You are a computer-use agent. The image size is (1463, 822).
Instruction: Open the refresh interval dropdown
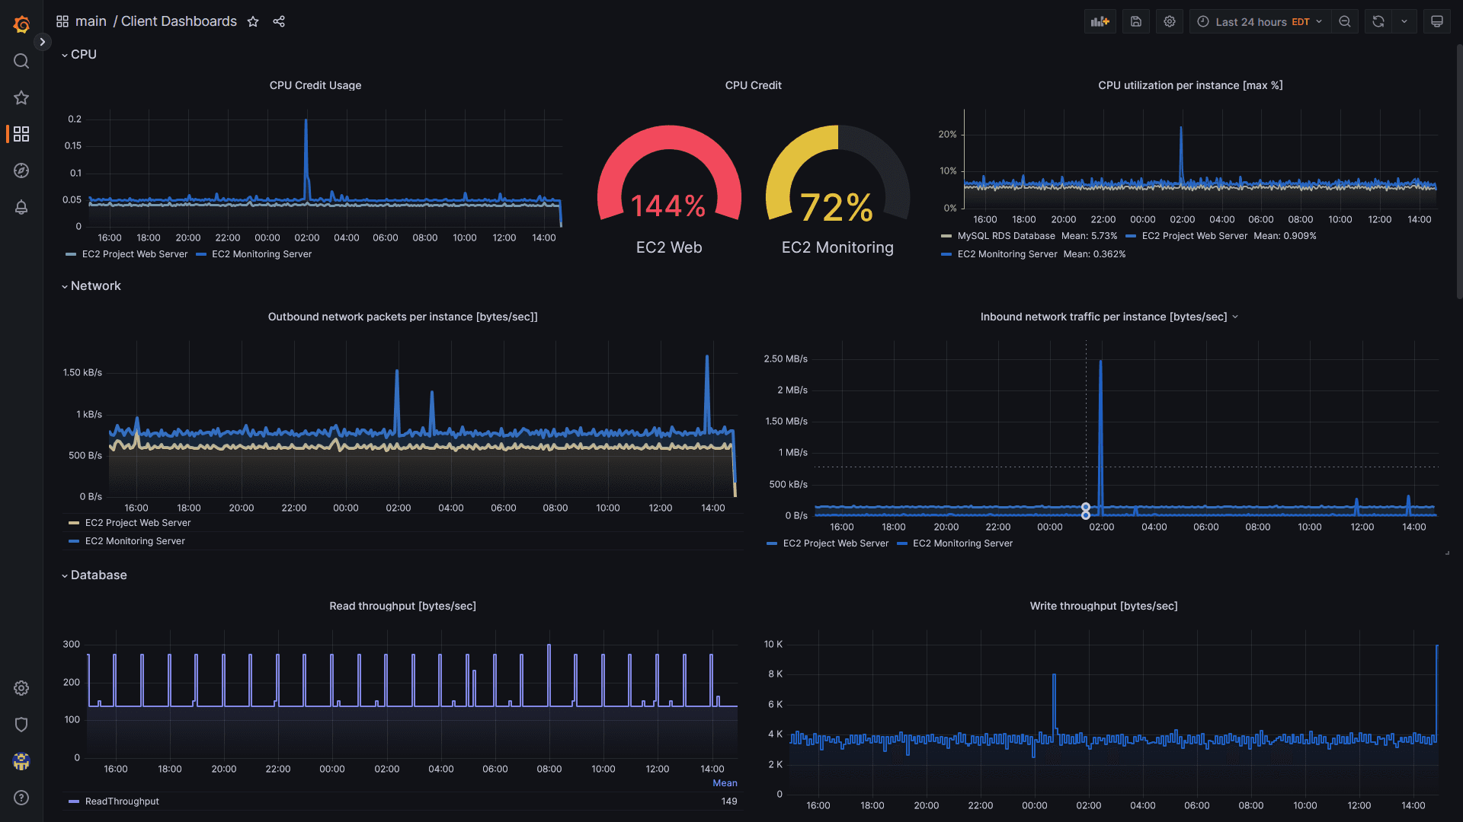tap(1404, 21)
